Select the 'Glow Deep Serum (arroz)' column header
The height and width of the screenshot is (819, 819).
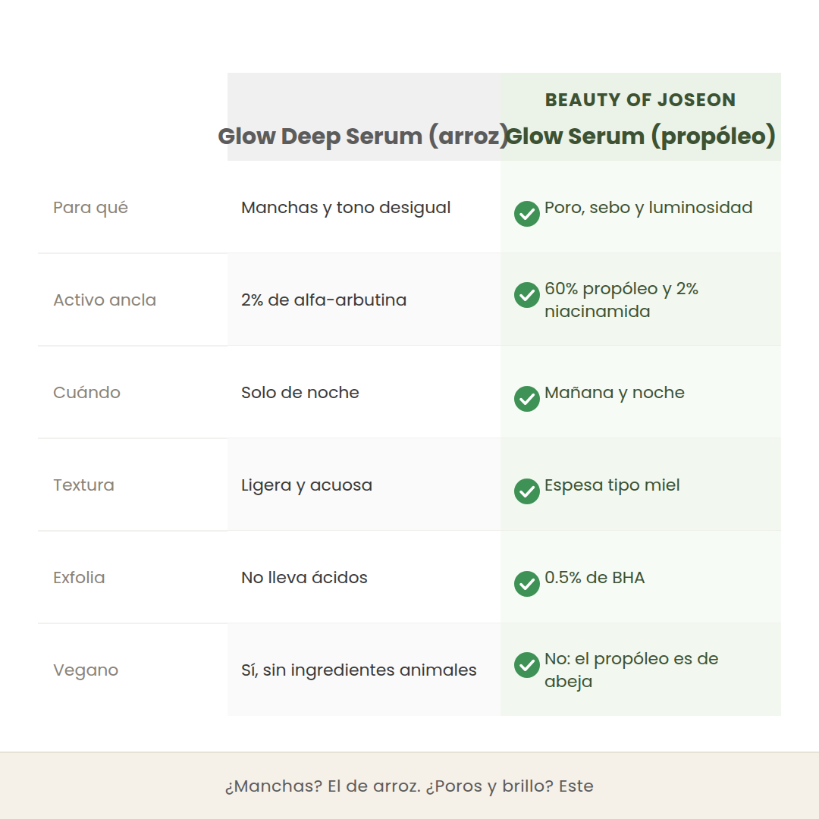tap(363, 117)
